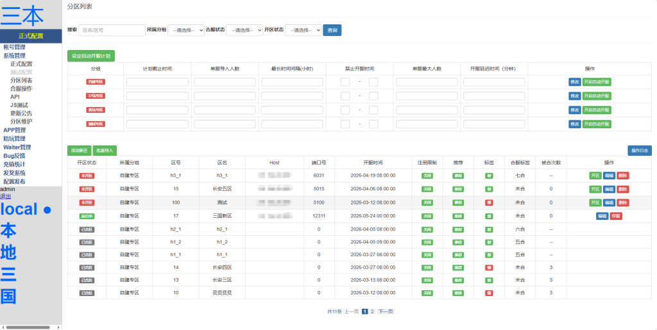Viewport: 657px width, 330px height.
Task: Click 运行中 status badge for 三国新区
Action: pos(87,216)
